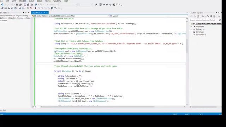Toggle auto-hide pin on SSIS Toolbox

26,13
